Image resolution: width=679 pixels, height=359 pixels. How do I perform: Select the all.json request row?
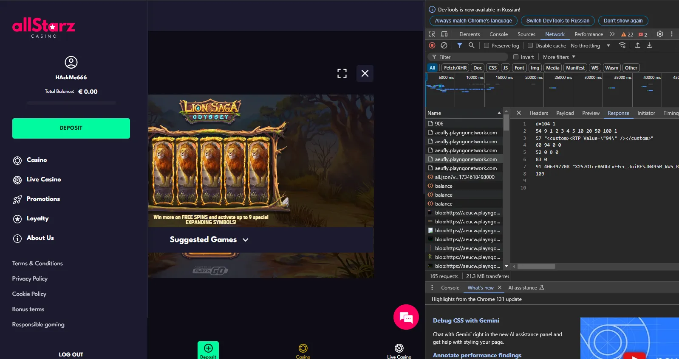pos(464,177)
